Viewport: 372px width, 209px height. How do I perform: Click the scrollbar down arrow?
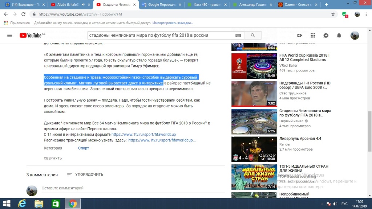(369, 196)
